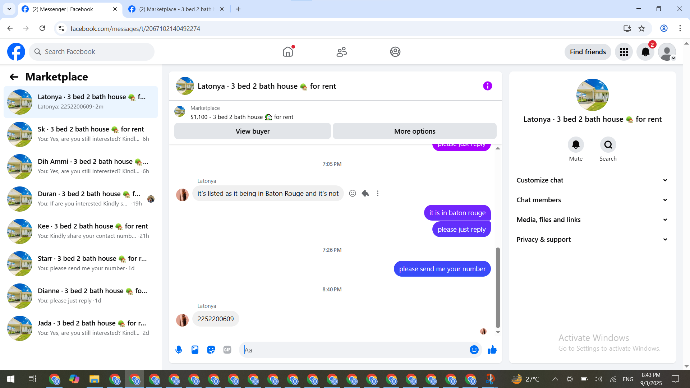This screenshot has width=690, height=388.
Task: Open File Explorer from the taskbar
Action: click(94, 379)
